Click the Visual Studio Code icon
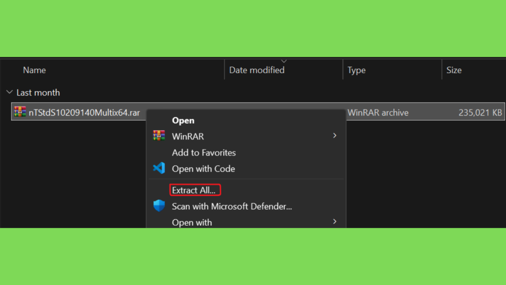 pos(159,168)
